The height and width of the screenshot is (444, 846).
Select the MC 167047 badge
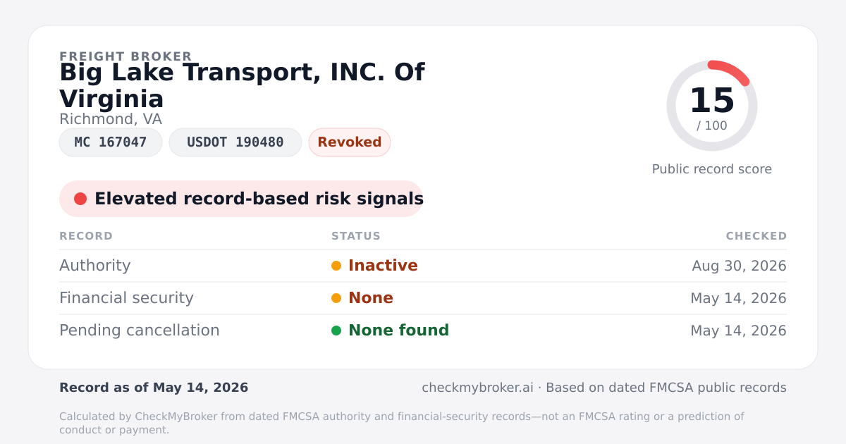tap(111, 142)
